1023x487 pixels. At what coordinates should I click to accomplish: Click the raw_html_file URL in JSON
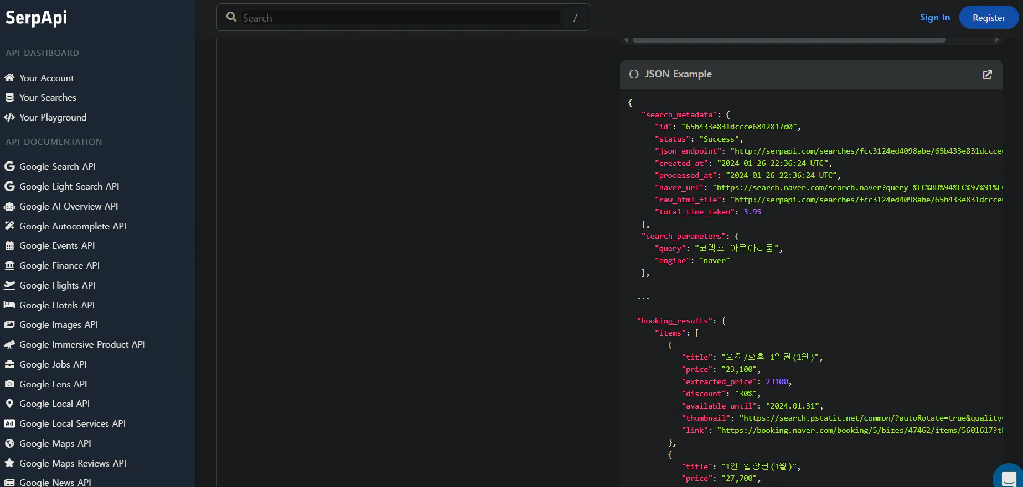coord(866,200)
